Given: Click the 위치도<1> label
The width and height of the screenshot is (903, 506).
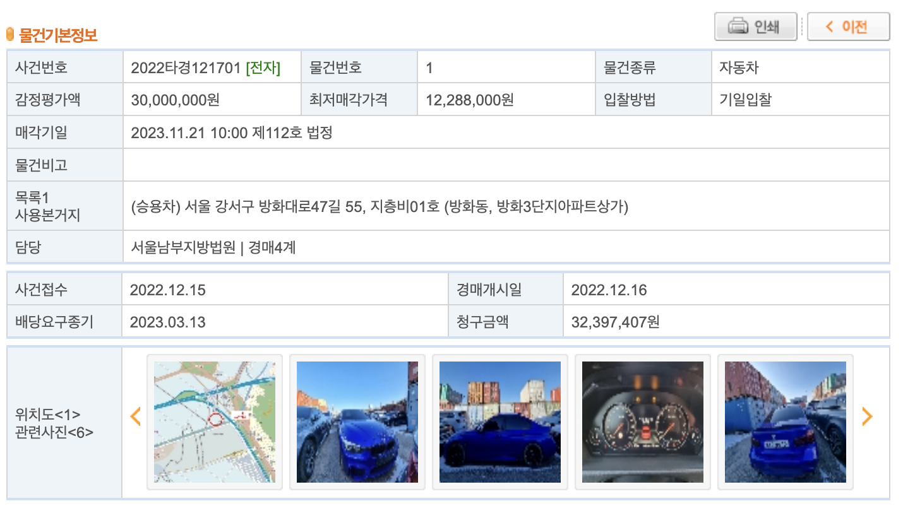Looking at the screenshot, I should coord(47,415).
